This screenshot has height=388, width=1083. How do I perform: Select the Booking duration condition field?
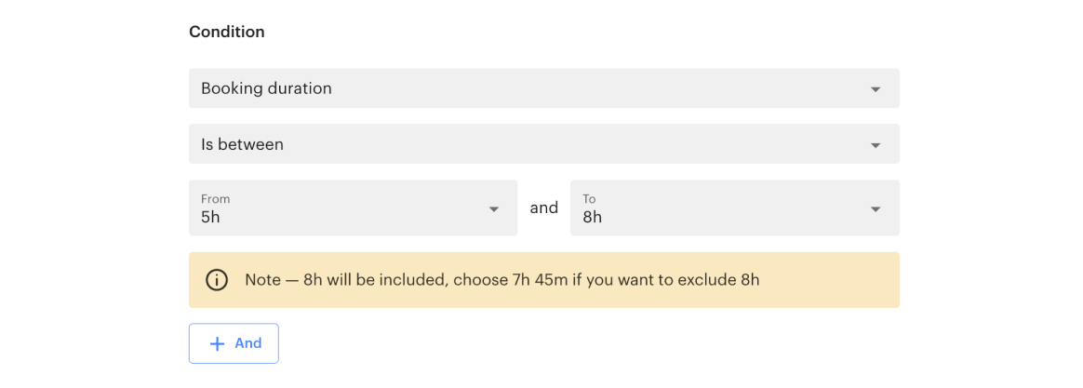[521, 88]
